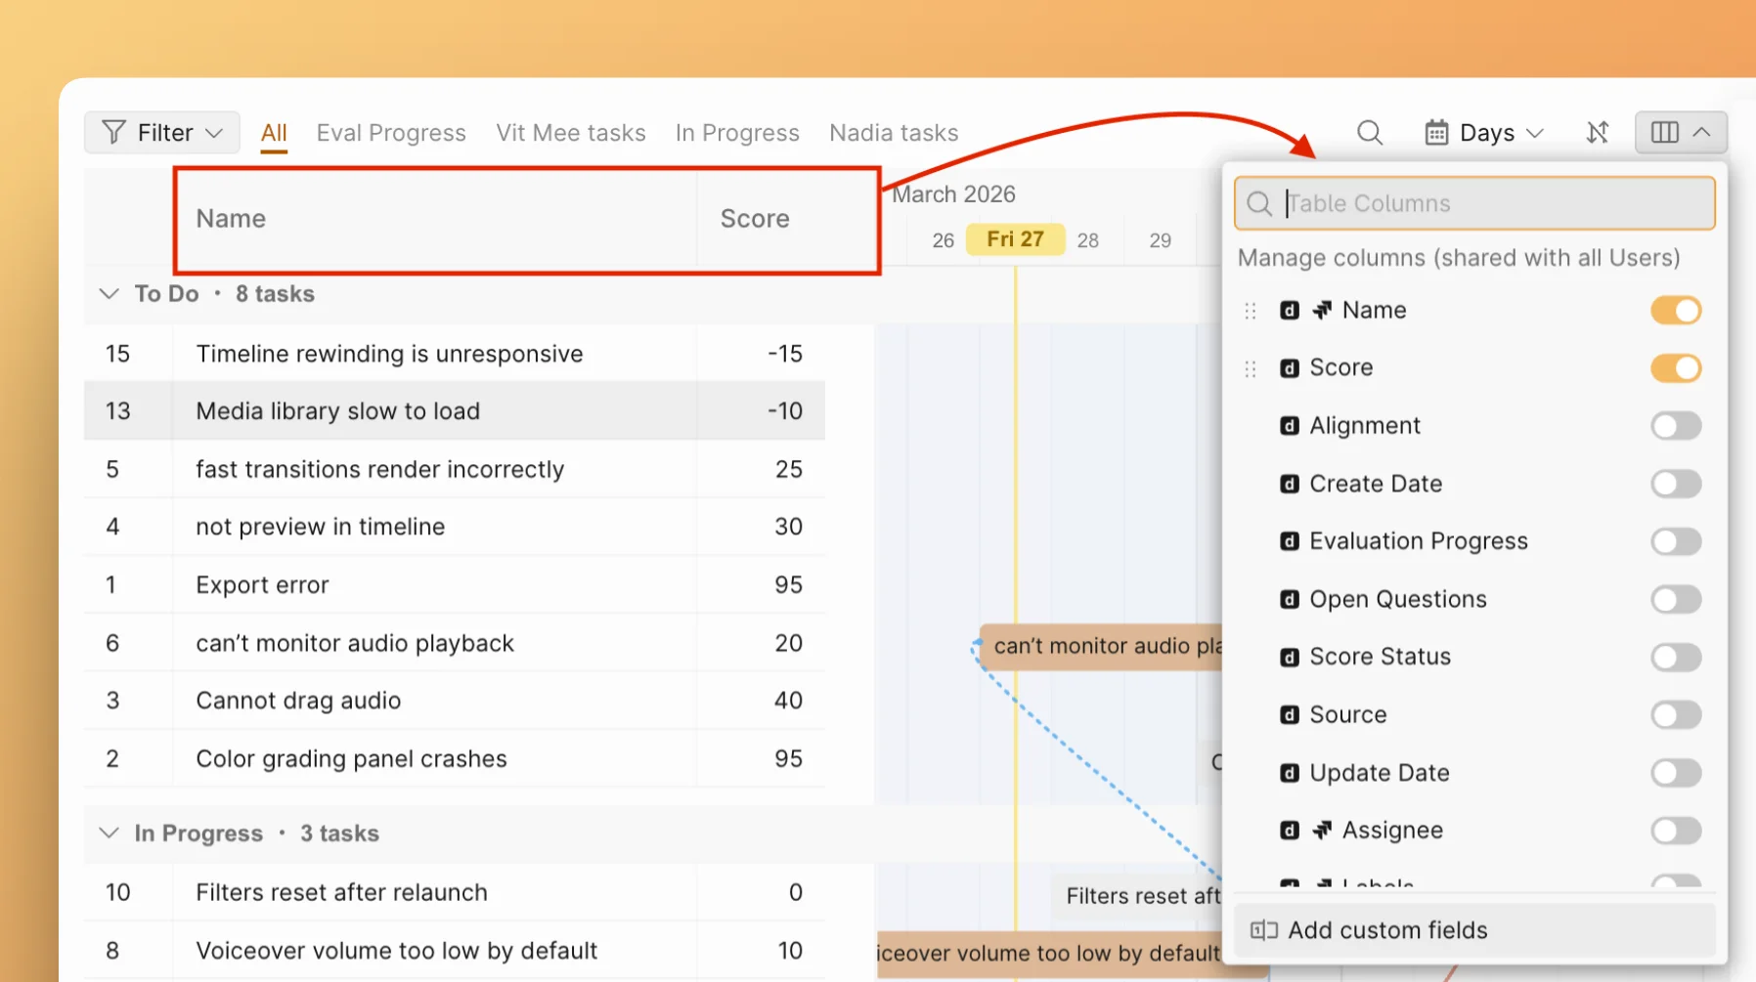Collapse the To Do task group
Viewport: 1756px width, 982px height.
tap(110, 294)
